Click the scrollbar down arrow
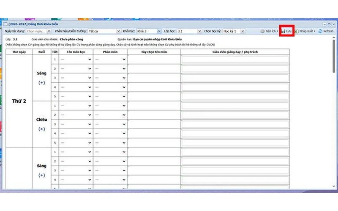 (x=334, y=187)
